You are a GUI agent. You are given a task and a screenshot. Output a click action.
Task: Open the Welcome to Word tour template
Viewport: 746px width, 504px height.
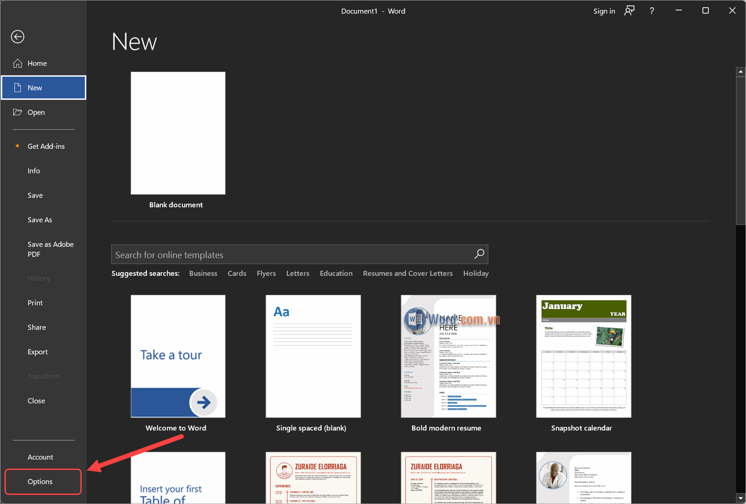tap(178, 357)
